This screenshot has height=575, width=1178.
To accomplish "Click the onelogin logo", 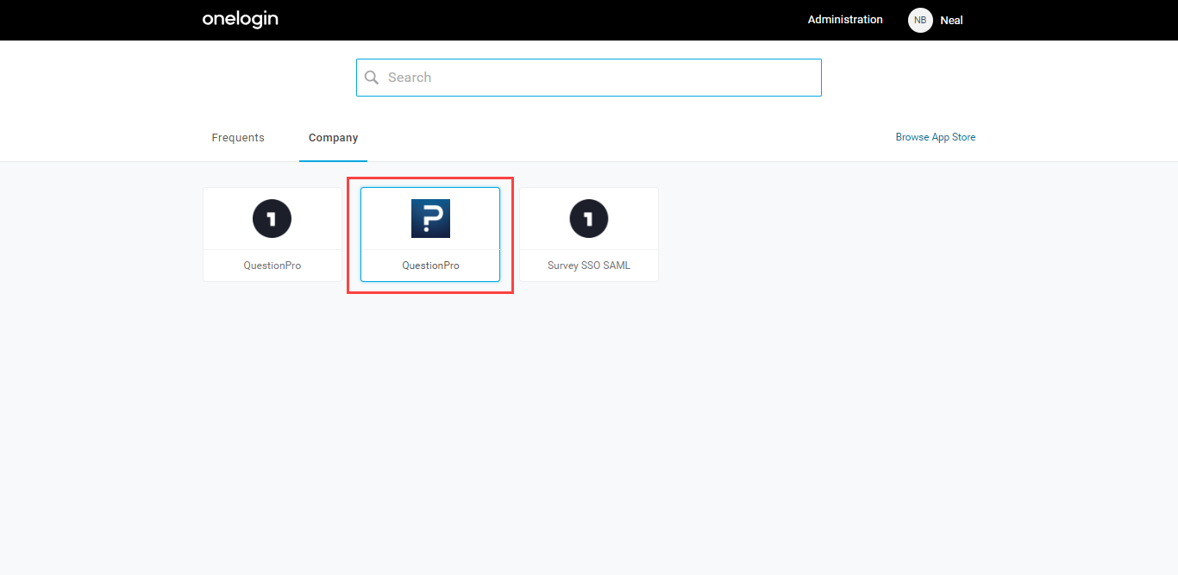I will 240,19.
